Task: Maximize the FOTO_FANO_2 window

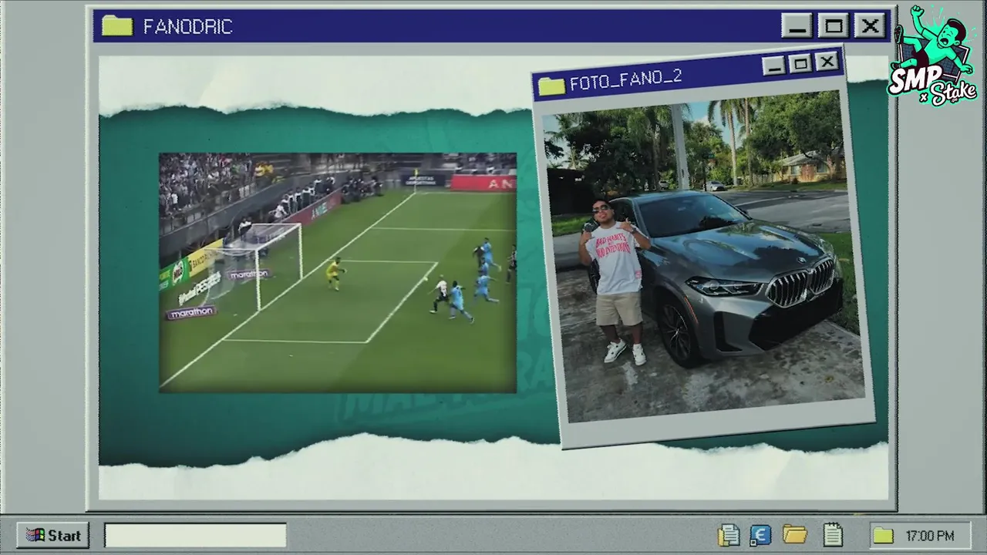Action: (800, 63)
